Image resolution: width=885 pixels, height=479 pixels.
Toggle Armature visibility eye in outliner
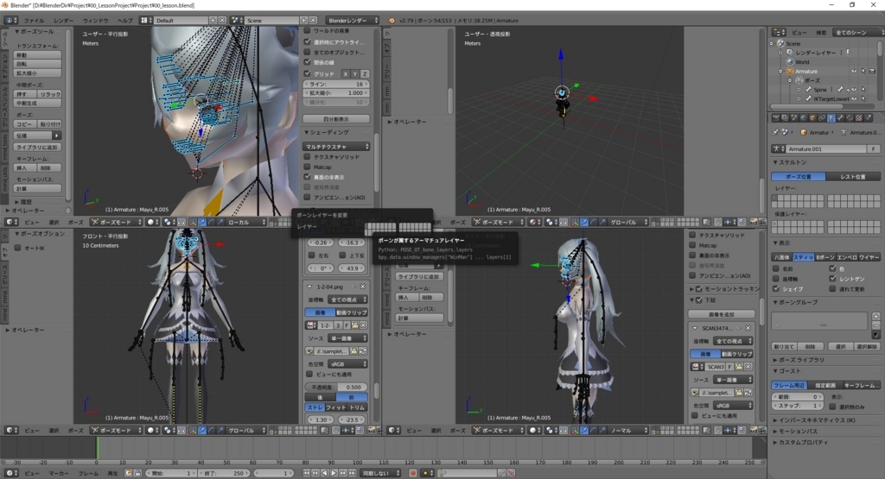point(854,71)
